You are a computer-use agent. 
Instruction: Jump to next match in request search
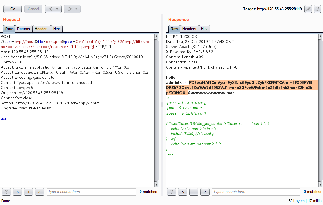pyautogui.click(x=40, y=192)
